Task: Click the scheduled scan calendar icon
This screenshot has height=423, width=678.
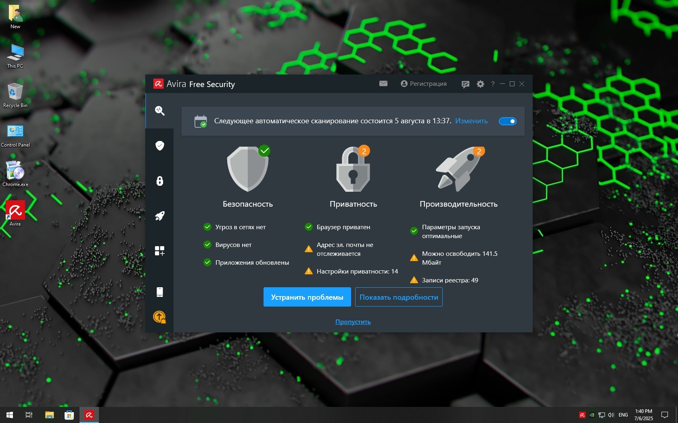Action: coord(201,121)
